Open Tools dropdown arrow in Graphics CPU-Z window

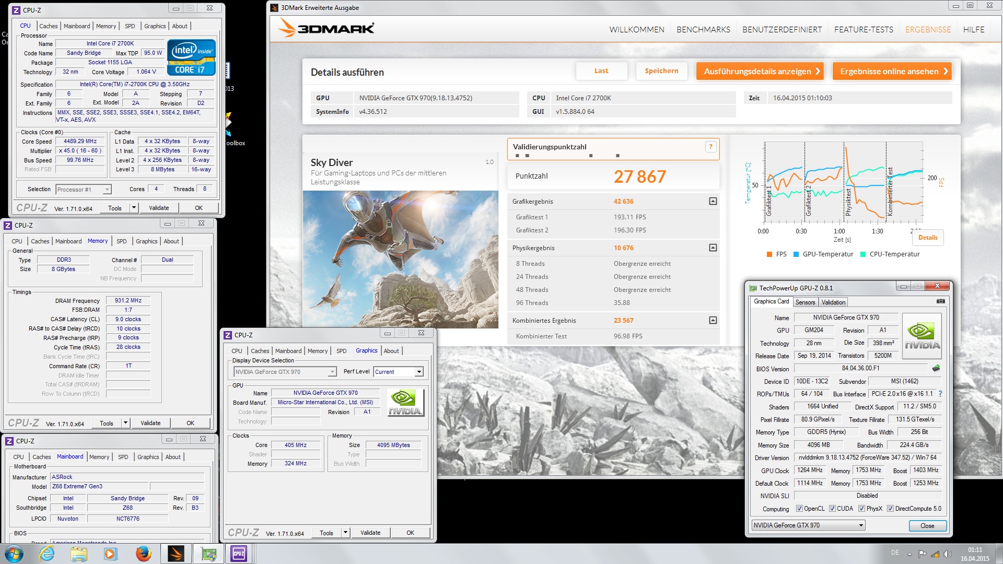point(345,533)
